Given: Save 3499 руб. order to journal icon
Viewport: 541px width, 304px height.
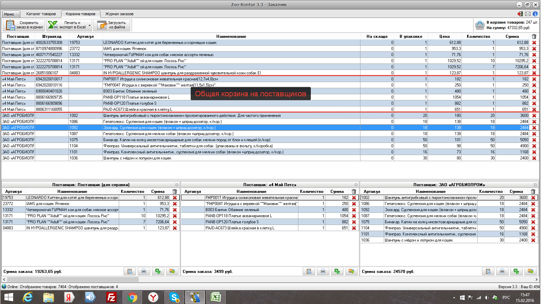Looking at the screenshot, I should [309, 271].
